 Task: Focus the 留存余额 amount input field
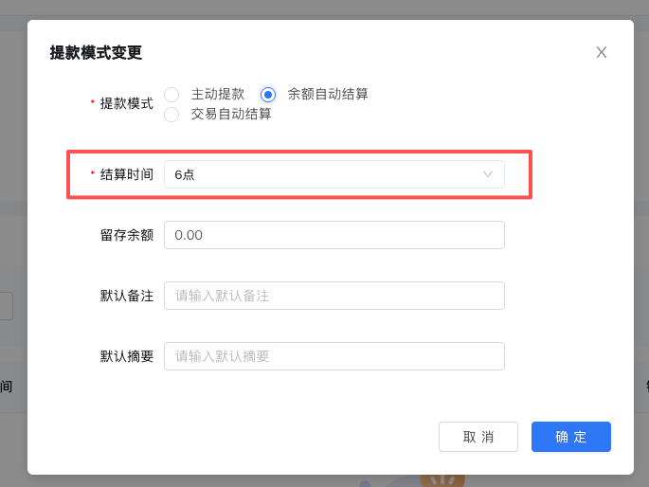(334, 235)
